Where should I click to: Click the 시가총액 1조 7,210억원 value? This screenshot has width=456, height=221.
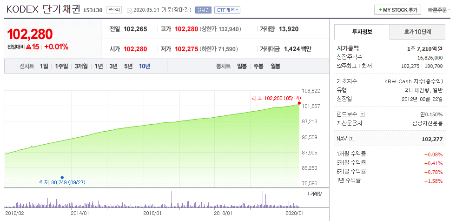(x=425, y=49)
